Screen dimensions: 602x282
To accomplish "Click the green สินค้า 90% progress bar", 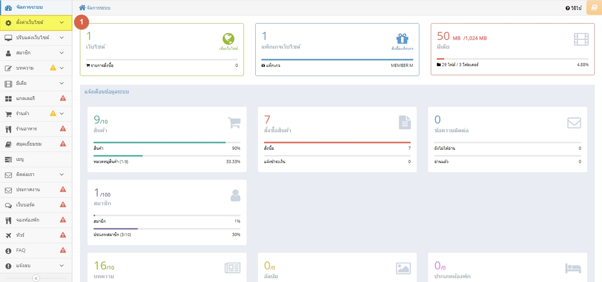I will pos(159,143).
